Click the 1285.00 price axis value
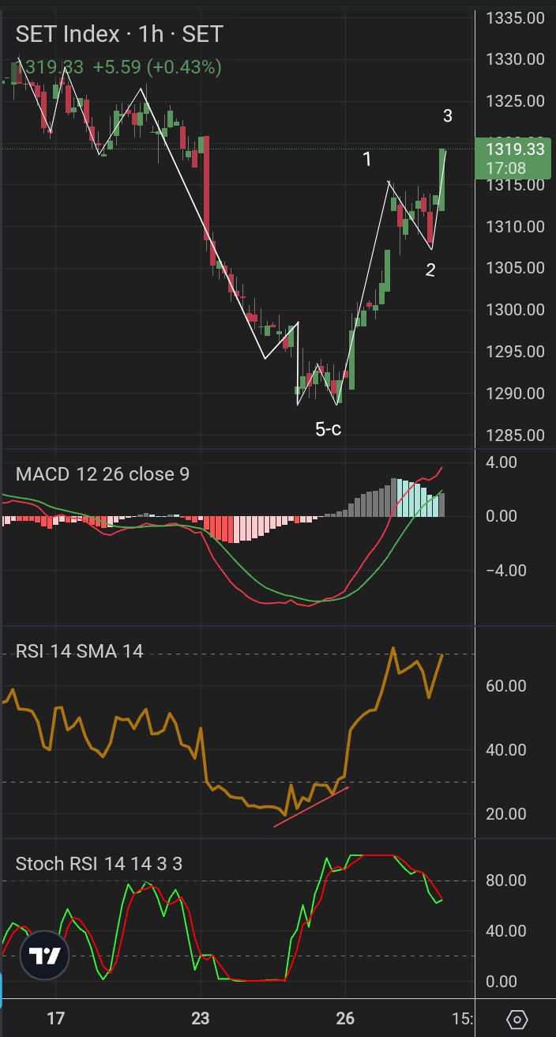 click(515, 436)
